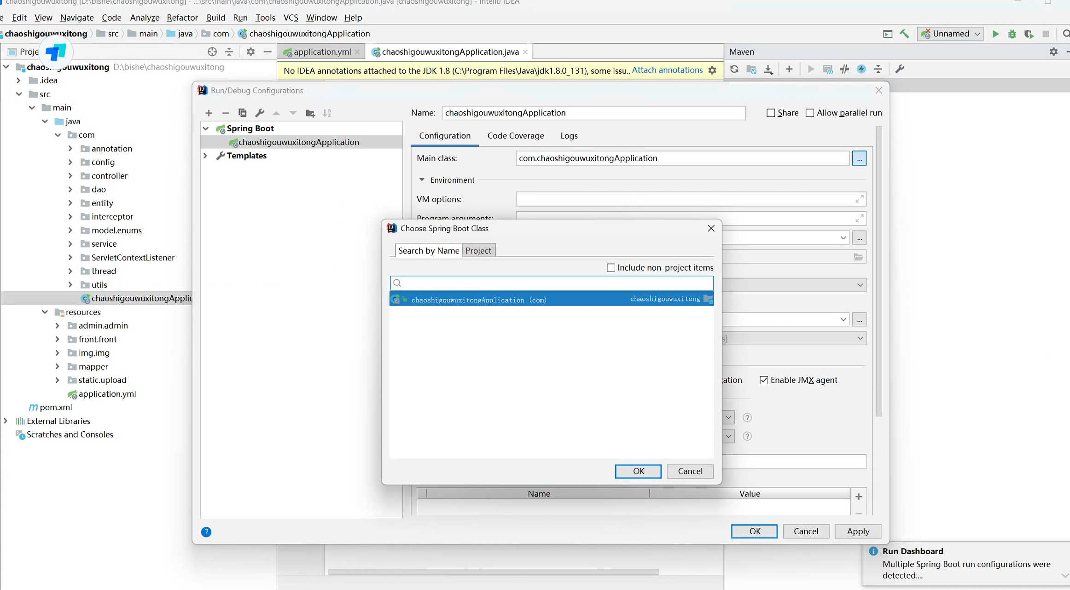
Task: Add Maven project plus icon
Action: pyautogui.click(x=789, y=69)
